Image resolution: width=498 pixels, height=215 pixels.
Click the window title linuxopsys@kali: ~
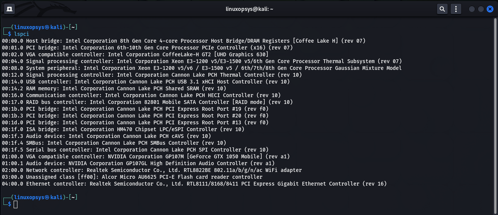[249, 9]
